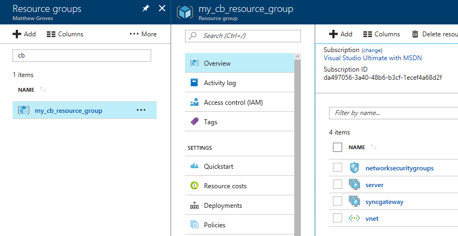458x236 pixels.
Task: Open the Activity log menu item
Action: tap(239, 82)
